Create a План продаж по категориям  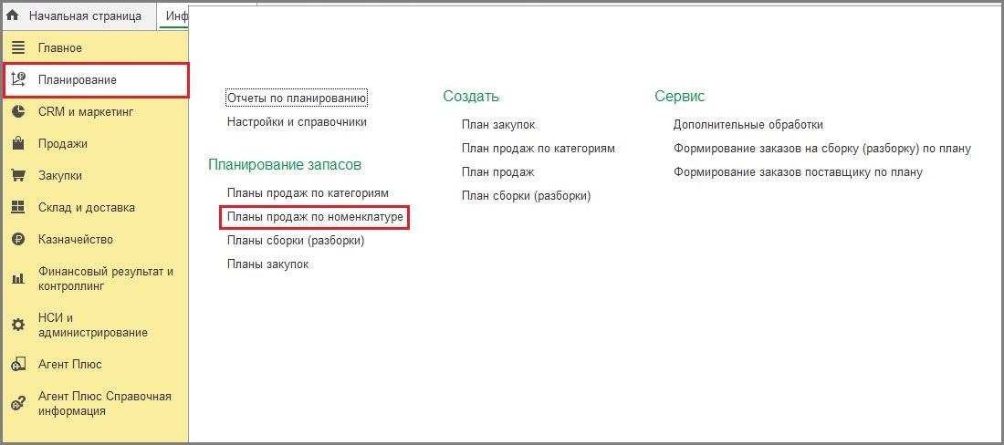[x=539, y=149]
